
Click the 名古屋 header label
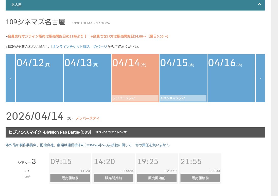coord(16,5)
